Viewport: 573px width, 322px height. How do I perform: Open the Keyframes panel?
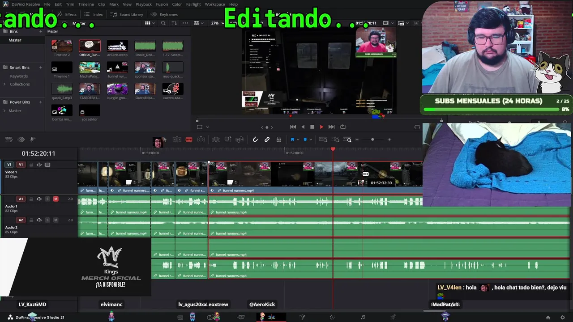164,14
